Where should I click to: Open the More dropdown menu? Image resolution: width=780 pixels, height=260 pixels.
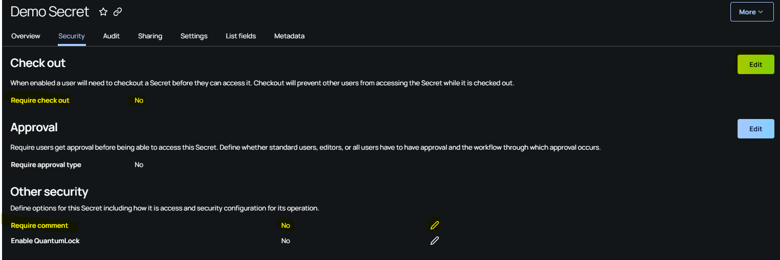click(752, 12)
